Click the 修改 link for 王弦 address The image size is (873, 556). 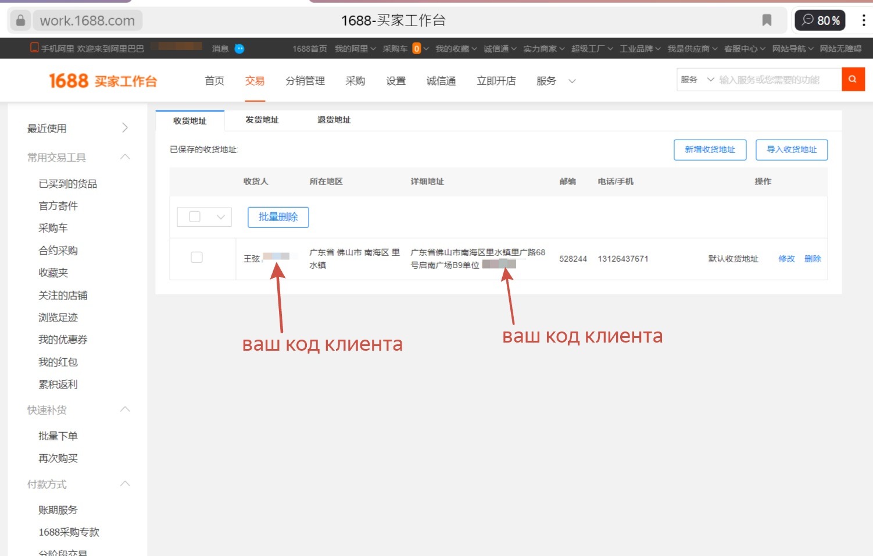[786, 259]
